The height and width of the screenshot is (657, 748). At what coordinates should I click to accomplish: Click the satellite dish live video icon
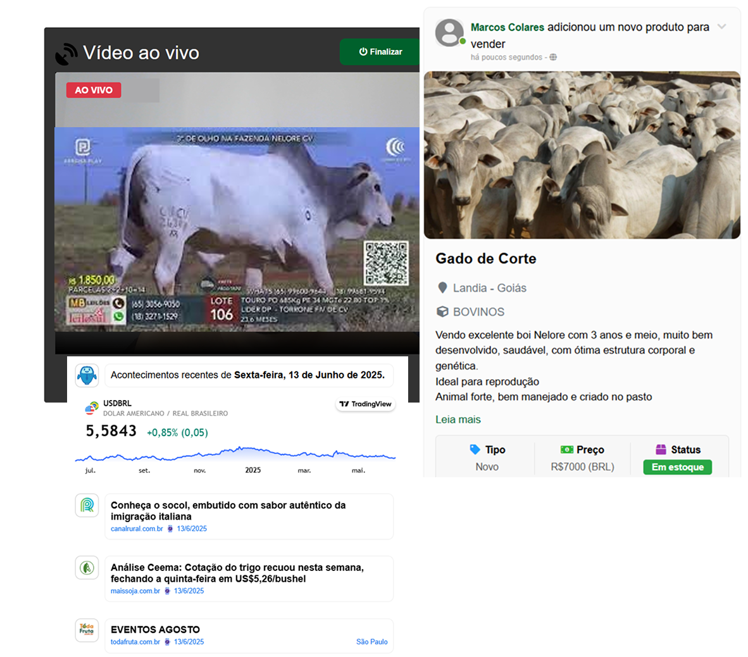coord(66,54)
